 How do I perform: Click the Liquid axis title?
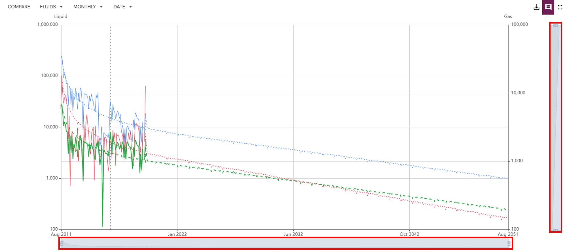[61, 16]
